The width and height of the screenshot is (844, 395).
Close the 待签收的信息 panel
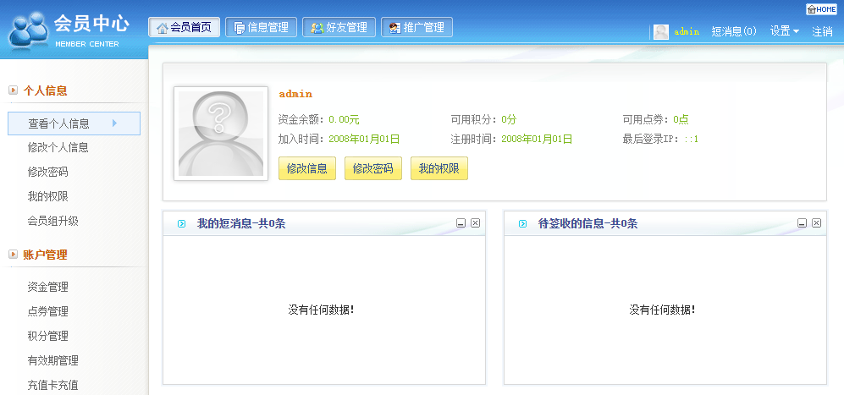(816, 223)
